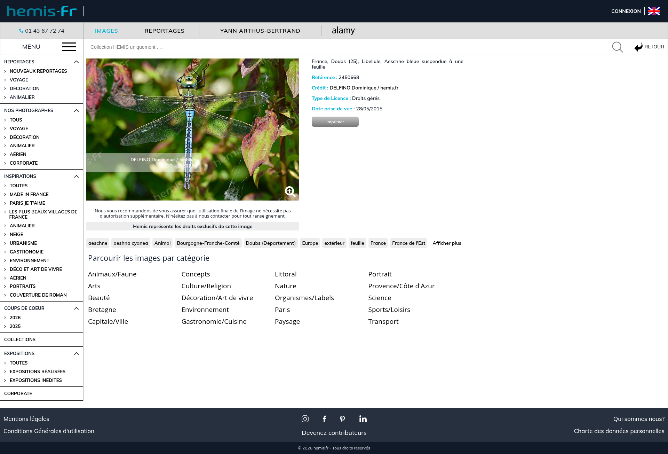Go back using the RETOUR arrow
The image size is (668, 454).
coord(649,47)
